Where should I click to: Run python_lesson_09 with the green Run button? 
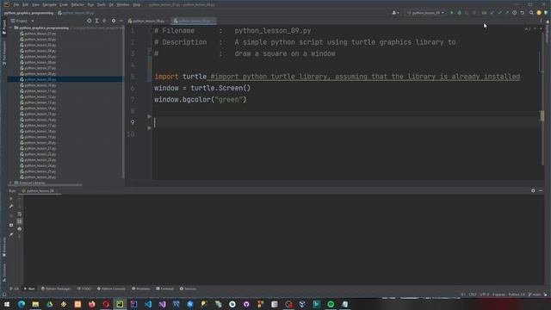pos(451,13)
